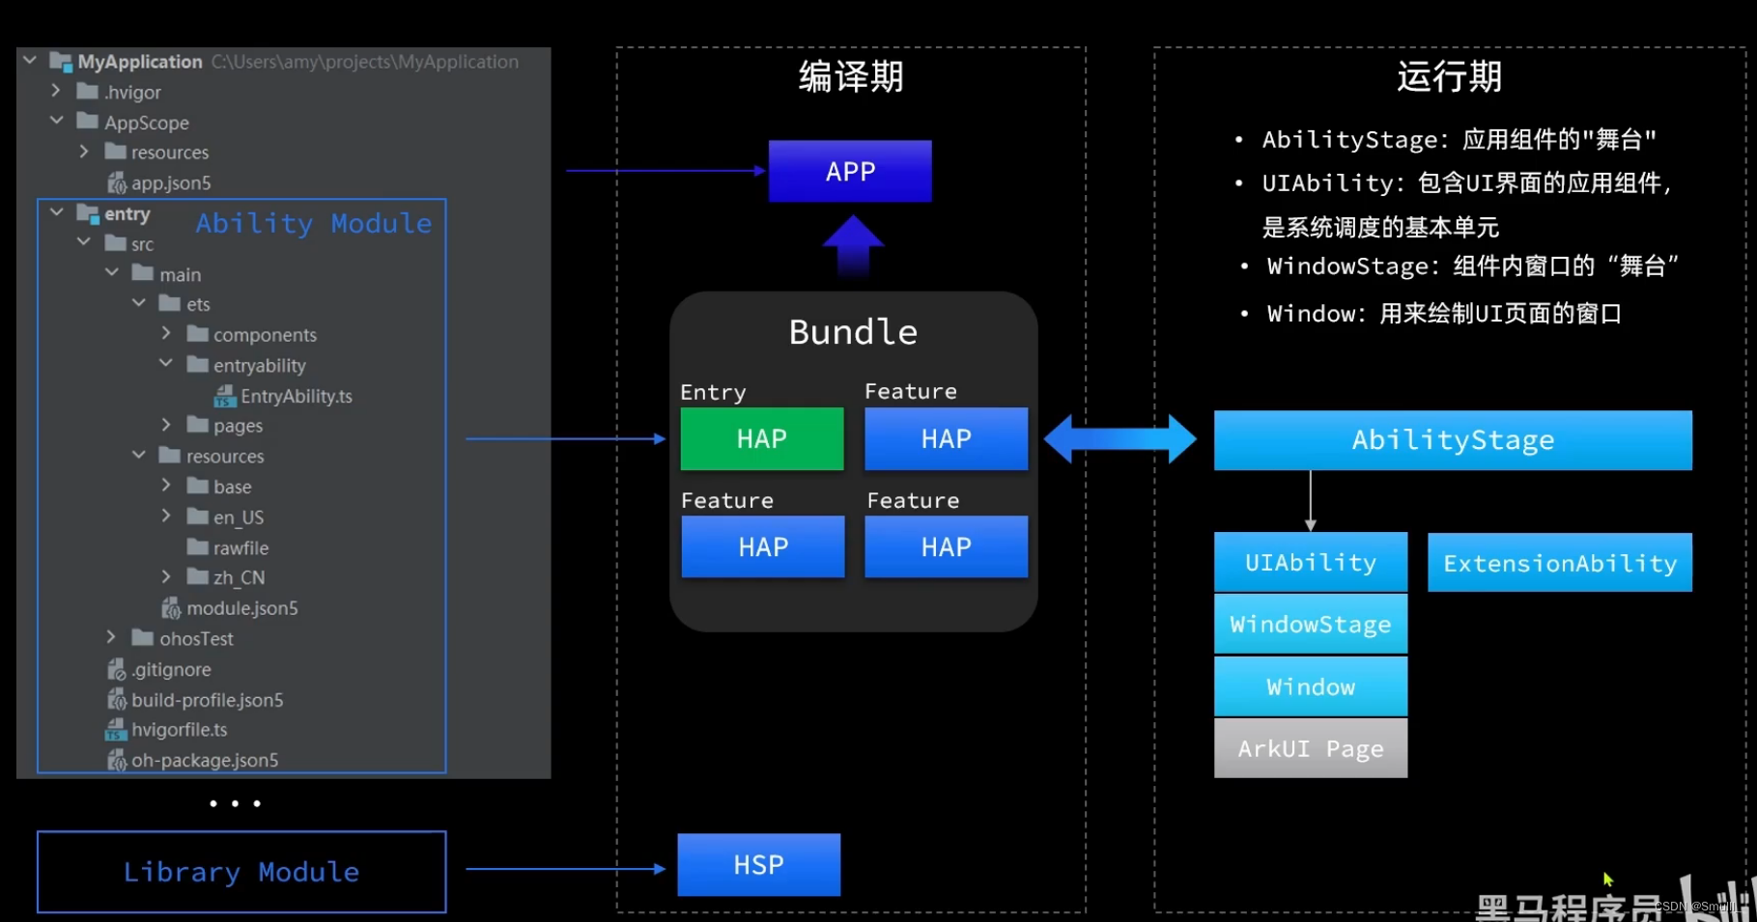Collapse the entryability folder chevron
1757x922 pixels.
166,364
